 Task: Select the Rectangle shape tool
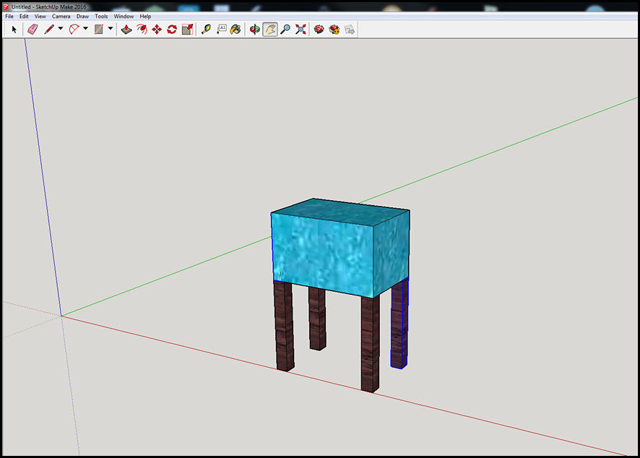coord(99,30)
